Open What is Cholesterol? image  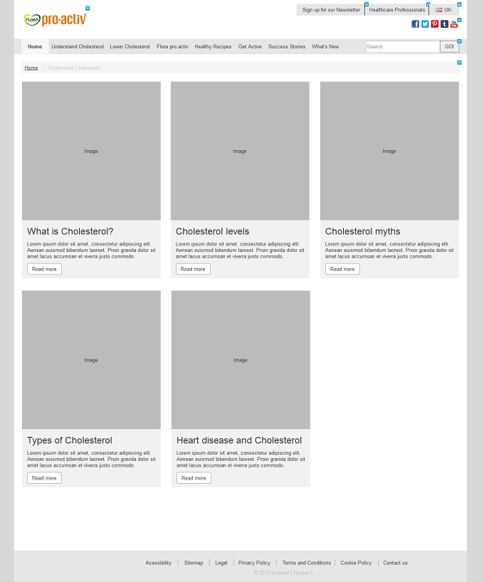click(x=91, y=151)
